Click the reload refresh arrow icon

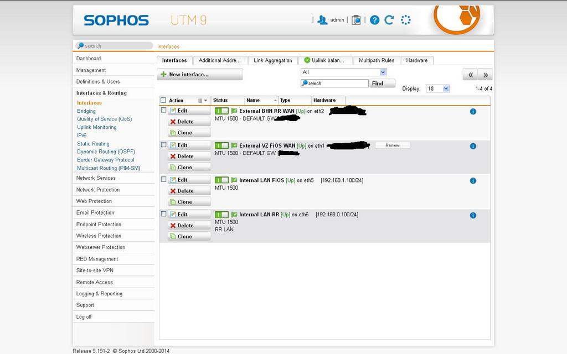click(x=389, y=20)
